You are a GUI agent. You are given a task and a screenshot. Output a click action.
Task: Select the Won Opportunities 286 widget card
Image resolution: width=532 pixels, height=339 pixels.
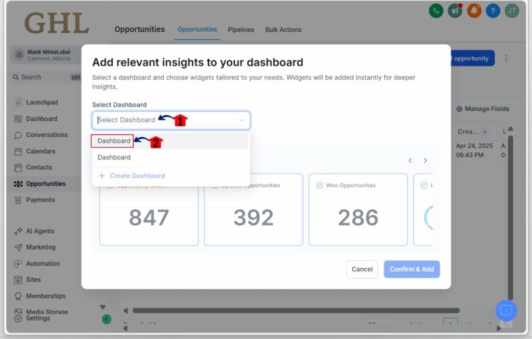click(358, 210)
